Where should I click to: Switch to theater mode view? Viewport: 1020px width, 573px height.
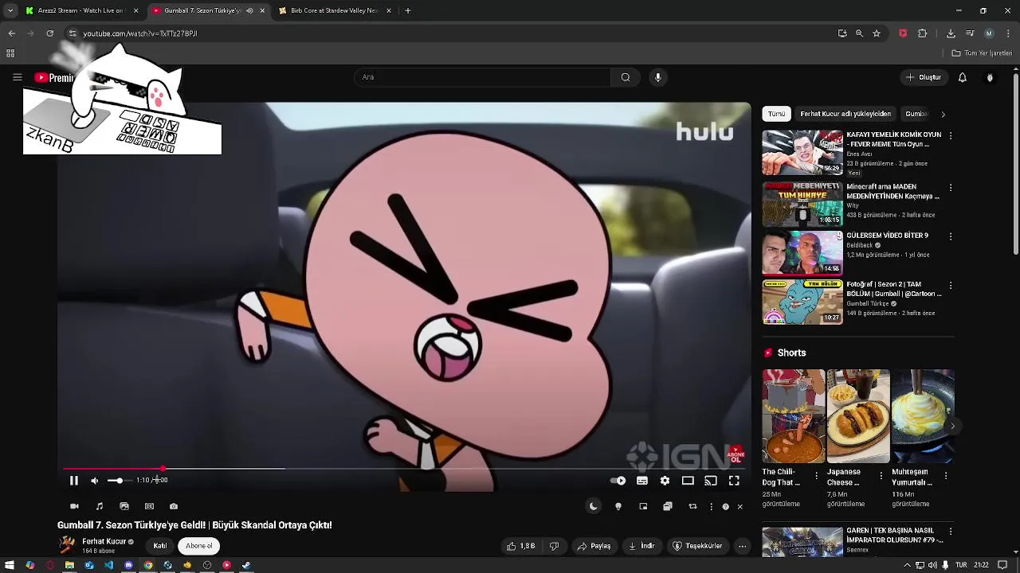pos(688,481)
